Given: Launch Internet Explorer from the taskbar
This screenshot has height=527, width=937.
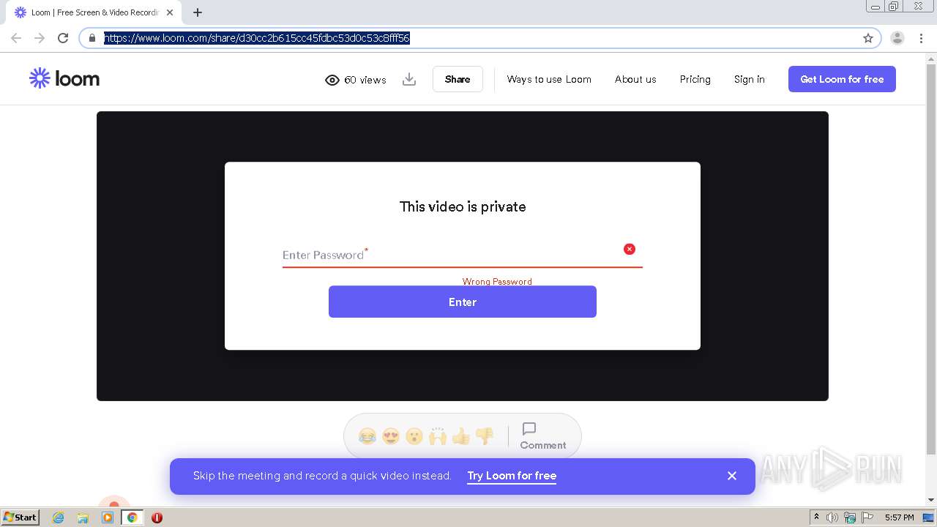Looking at the screenshot, I should (59, 517).
